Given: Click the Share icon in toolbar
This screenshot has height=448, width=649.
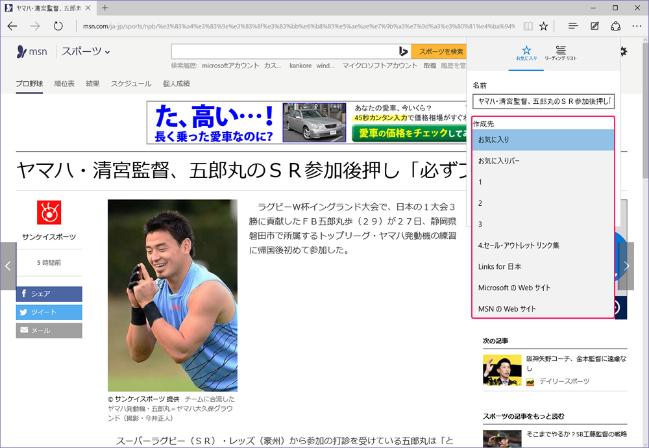Looking at the screenshot, I should point(616,26).
